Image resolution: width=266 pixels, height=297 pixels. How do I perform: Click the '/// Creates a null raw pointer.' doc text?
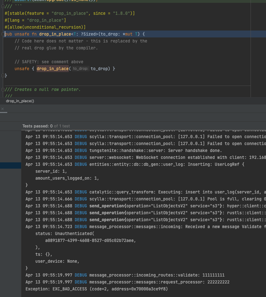tap(43, 89)
